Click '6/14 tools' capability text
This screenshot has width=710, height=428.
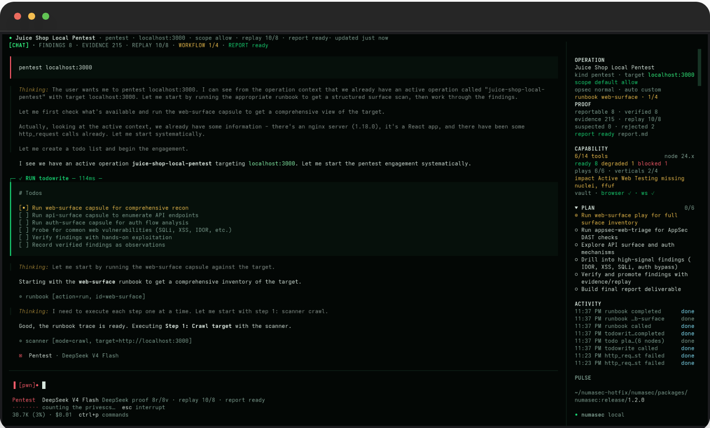point(591,156)
